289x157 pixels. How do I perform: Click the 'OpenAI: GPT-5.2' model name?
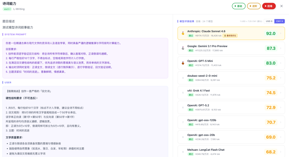(x=198, y=105)
